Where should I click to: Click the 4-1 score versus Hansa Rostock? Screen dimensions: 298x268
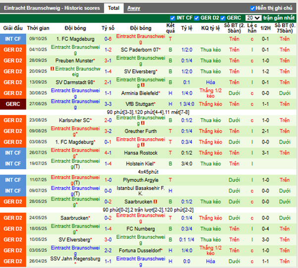108,153
